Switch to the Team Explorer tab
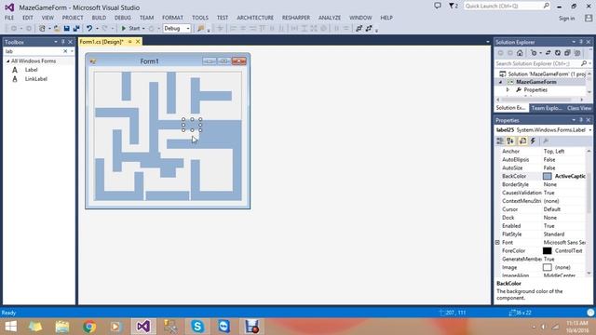Image resolution: width=596 pixels, height=335 pixels. pyautogui.click(x=547, y=108)
